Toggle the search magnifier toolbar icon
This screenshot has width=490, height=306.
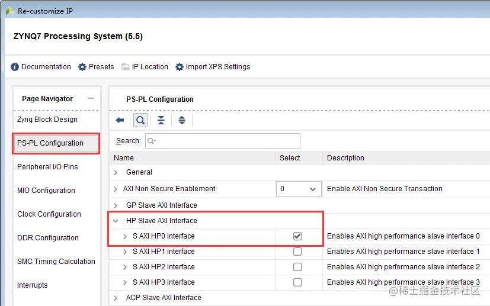coord(140,120)
